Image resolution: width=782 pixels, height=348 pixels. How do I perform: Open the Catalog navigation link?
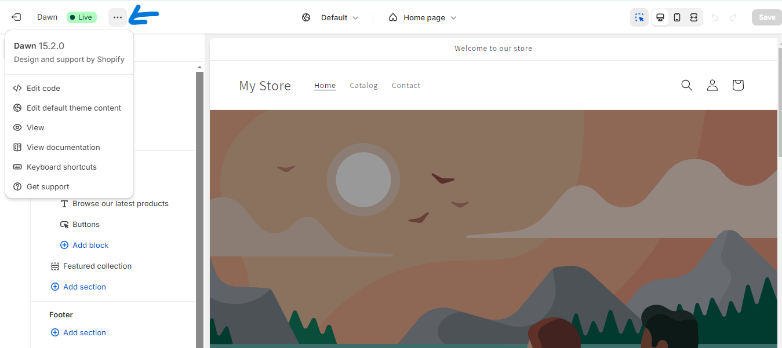point(364,86)
